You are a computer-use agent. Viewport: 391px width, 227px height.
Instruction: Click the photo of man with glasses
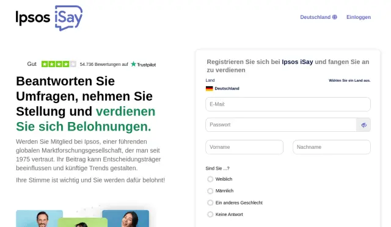click(x=39, y=218)
